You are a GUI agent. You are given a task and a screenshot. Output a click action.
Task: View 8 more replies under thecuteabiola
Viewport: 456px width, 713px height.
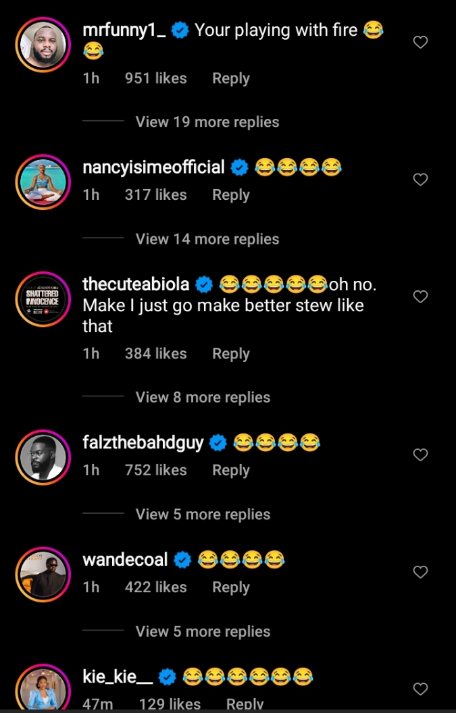[203, 398]
